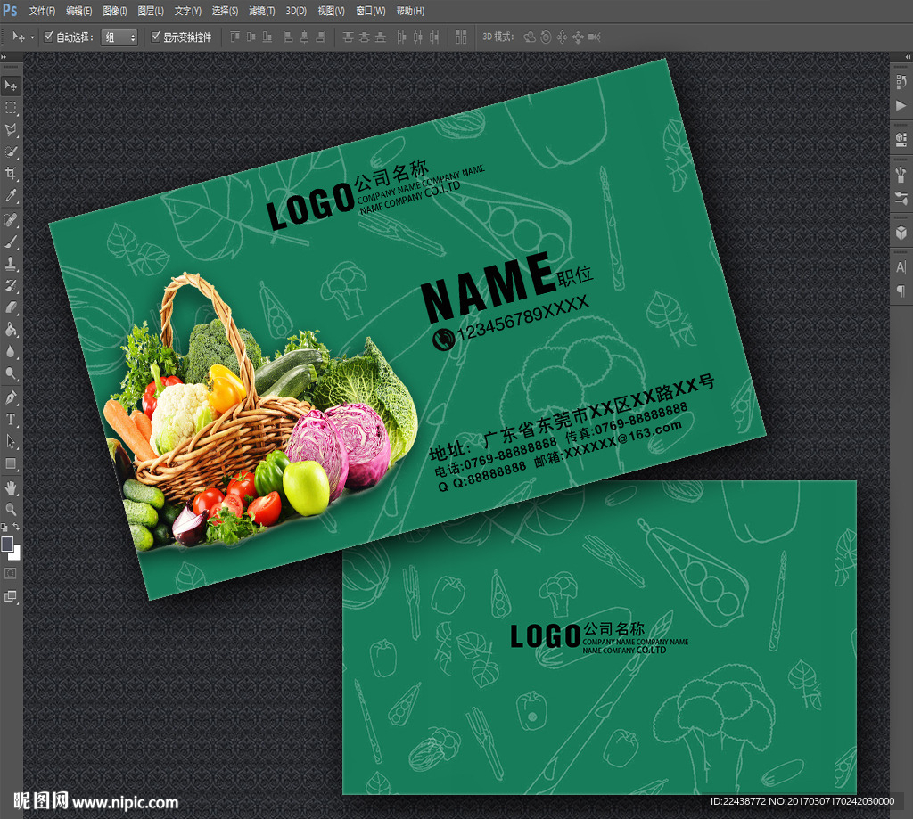Select the Horizontal Type tool
Screen dimensions: 913x819
[x=11, y=420]
